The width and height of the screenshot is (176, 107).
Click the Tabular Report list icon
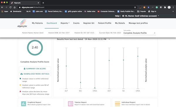coord(70,104)
